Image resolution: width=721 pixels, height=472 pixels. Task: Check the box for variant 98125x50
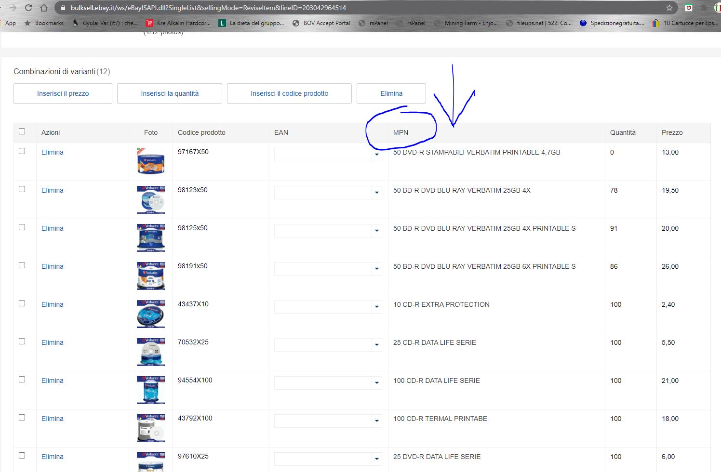coord(22,227)
